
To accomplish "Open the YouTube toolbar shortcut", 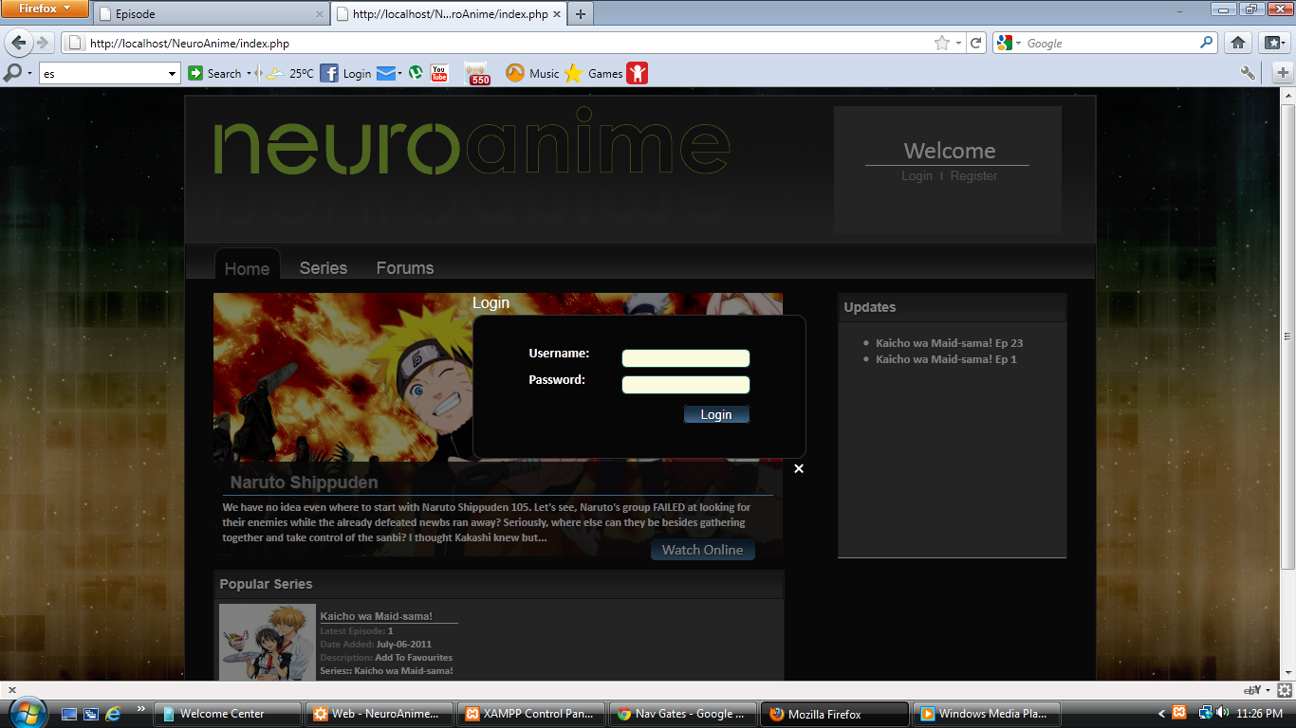I will [x=439, y=73].
